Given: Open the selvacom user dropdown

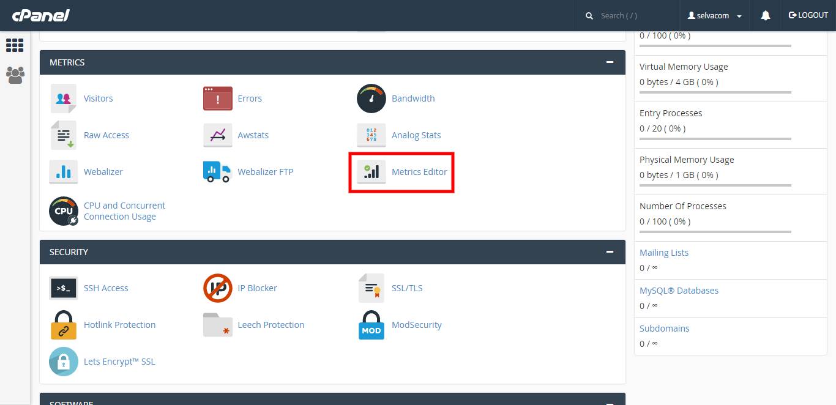Looking at the screenshot, I should 714,15.
